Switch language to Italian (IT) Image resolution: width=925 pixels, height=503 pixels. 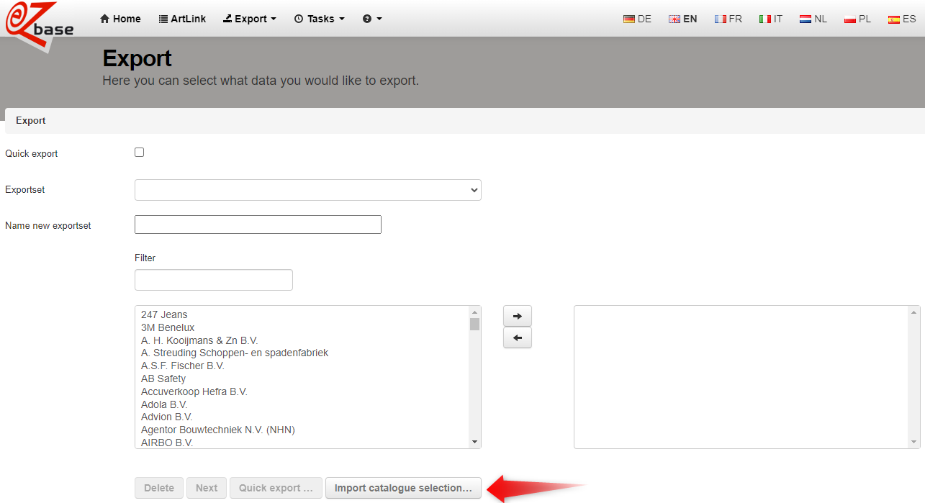[x=771, y=19]
